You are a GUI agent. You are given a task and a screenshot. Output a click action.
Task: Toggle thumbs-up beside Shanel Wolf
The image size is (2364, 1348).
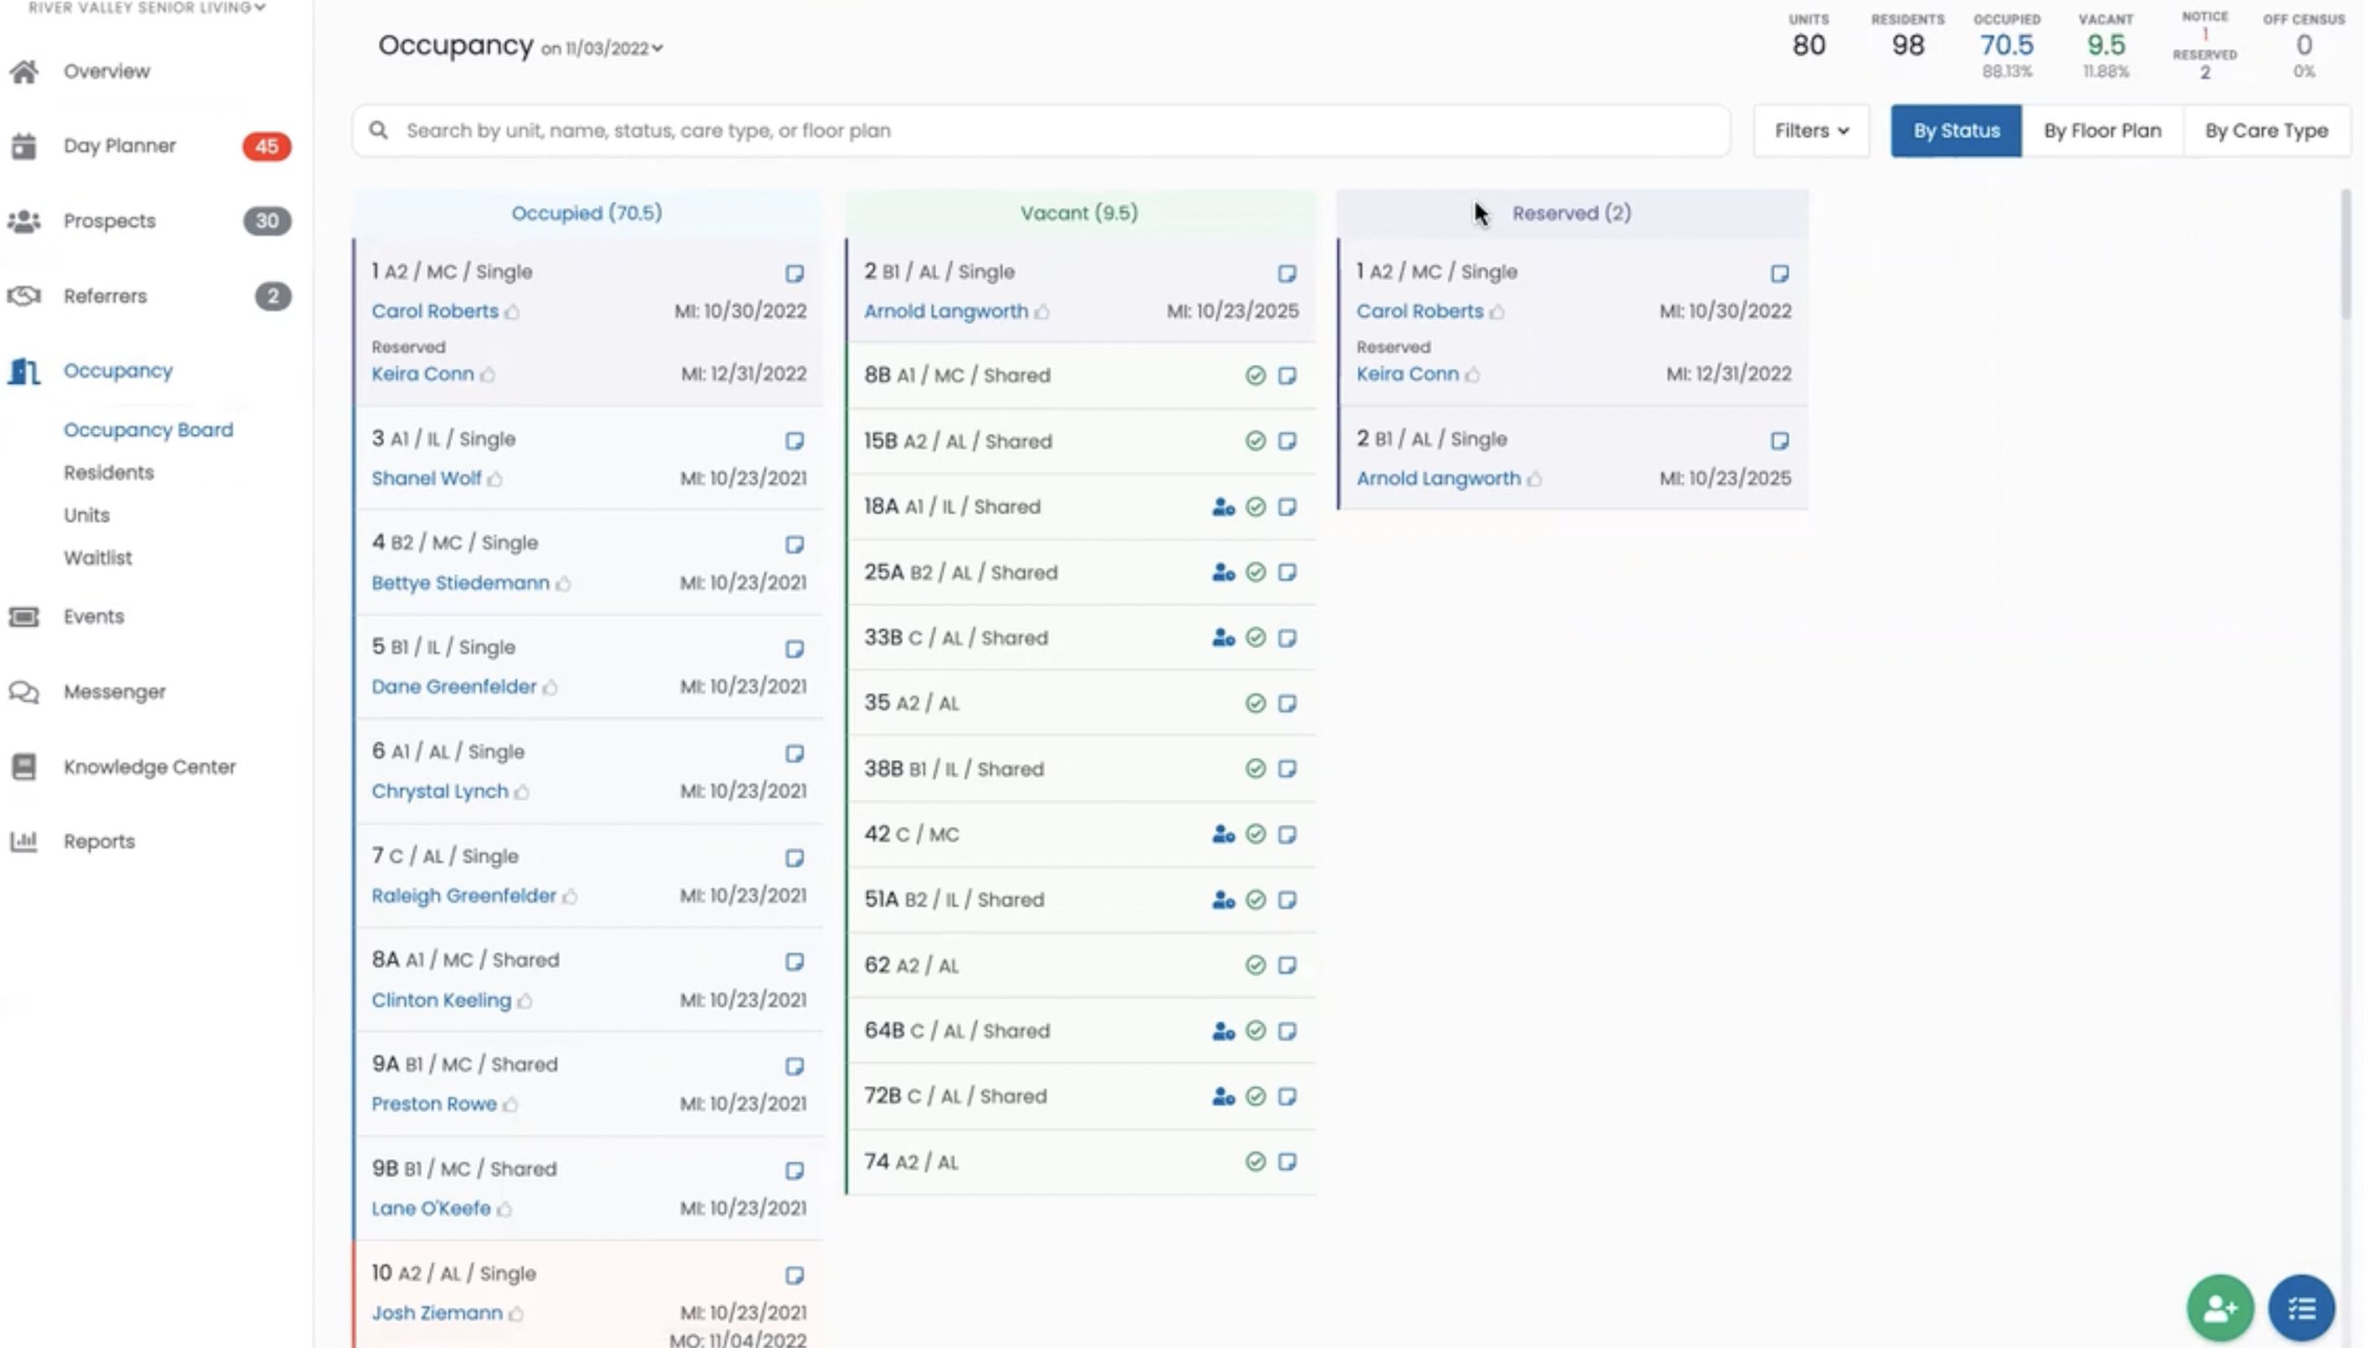tap(495, 480)
